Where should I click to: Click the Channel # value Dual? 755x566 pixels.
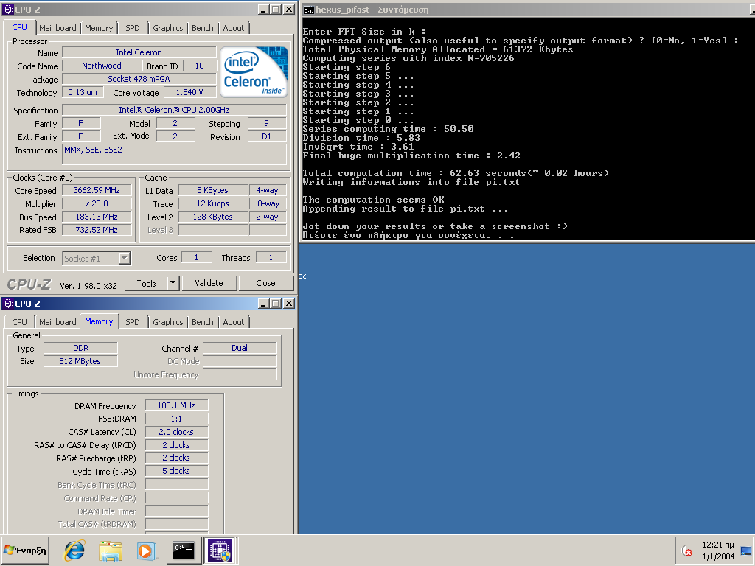[240, 348]
